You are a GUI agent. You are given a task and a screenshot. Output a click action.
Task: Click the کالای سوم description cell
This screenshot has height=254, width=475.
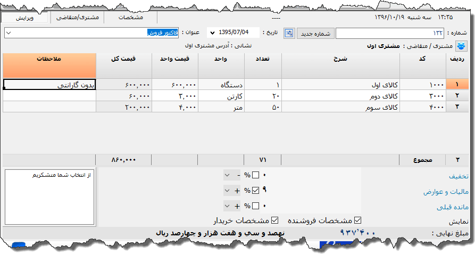pyautogui.click(x=340, y=107)
